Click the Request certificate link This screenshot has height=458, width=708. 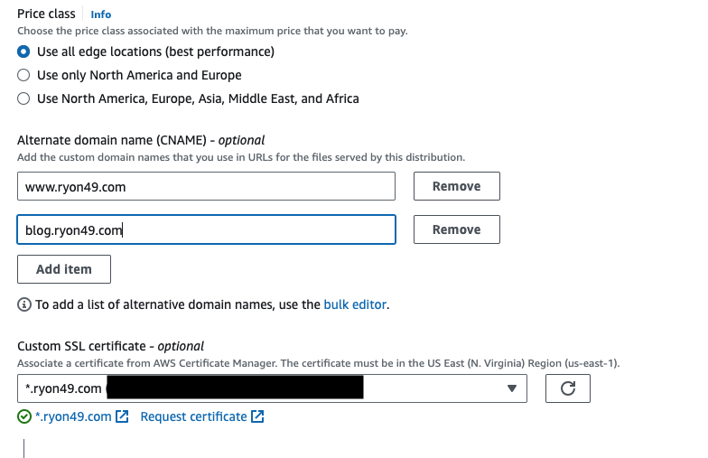point(193,416)
